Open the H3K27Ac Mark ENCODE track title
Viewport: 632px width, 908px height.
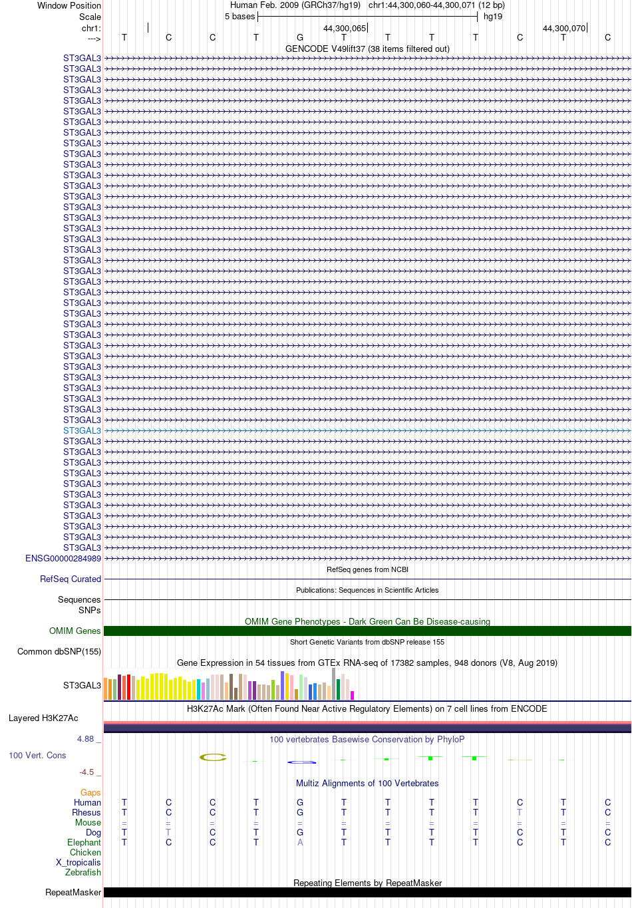[367, 708]
